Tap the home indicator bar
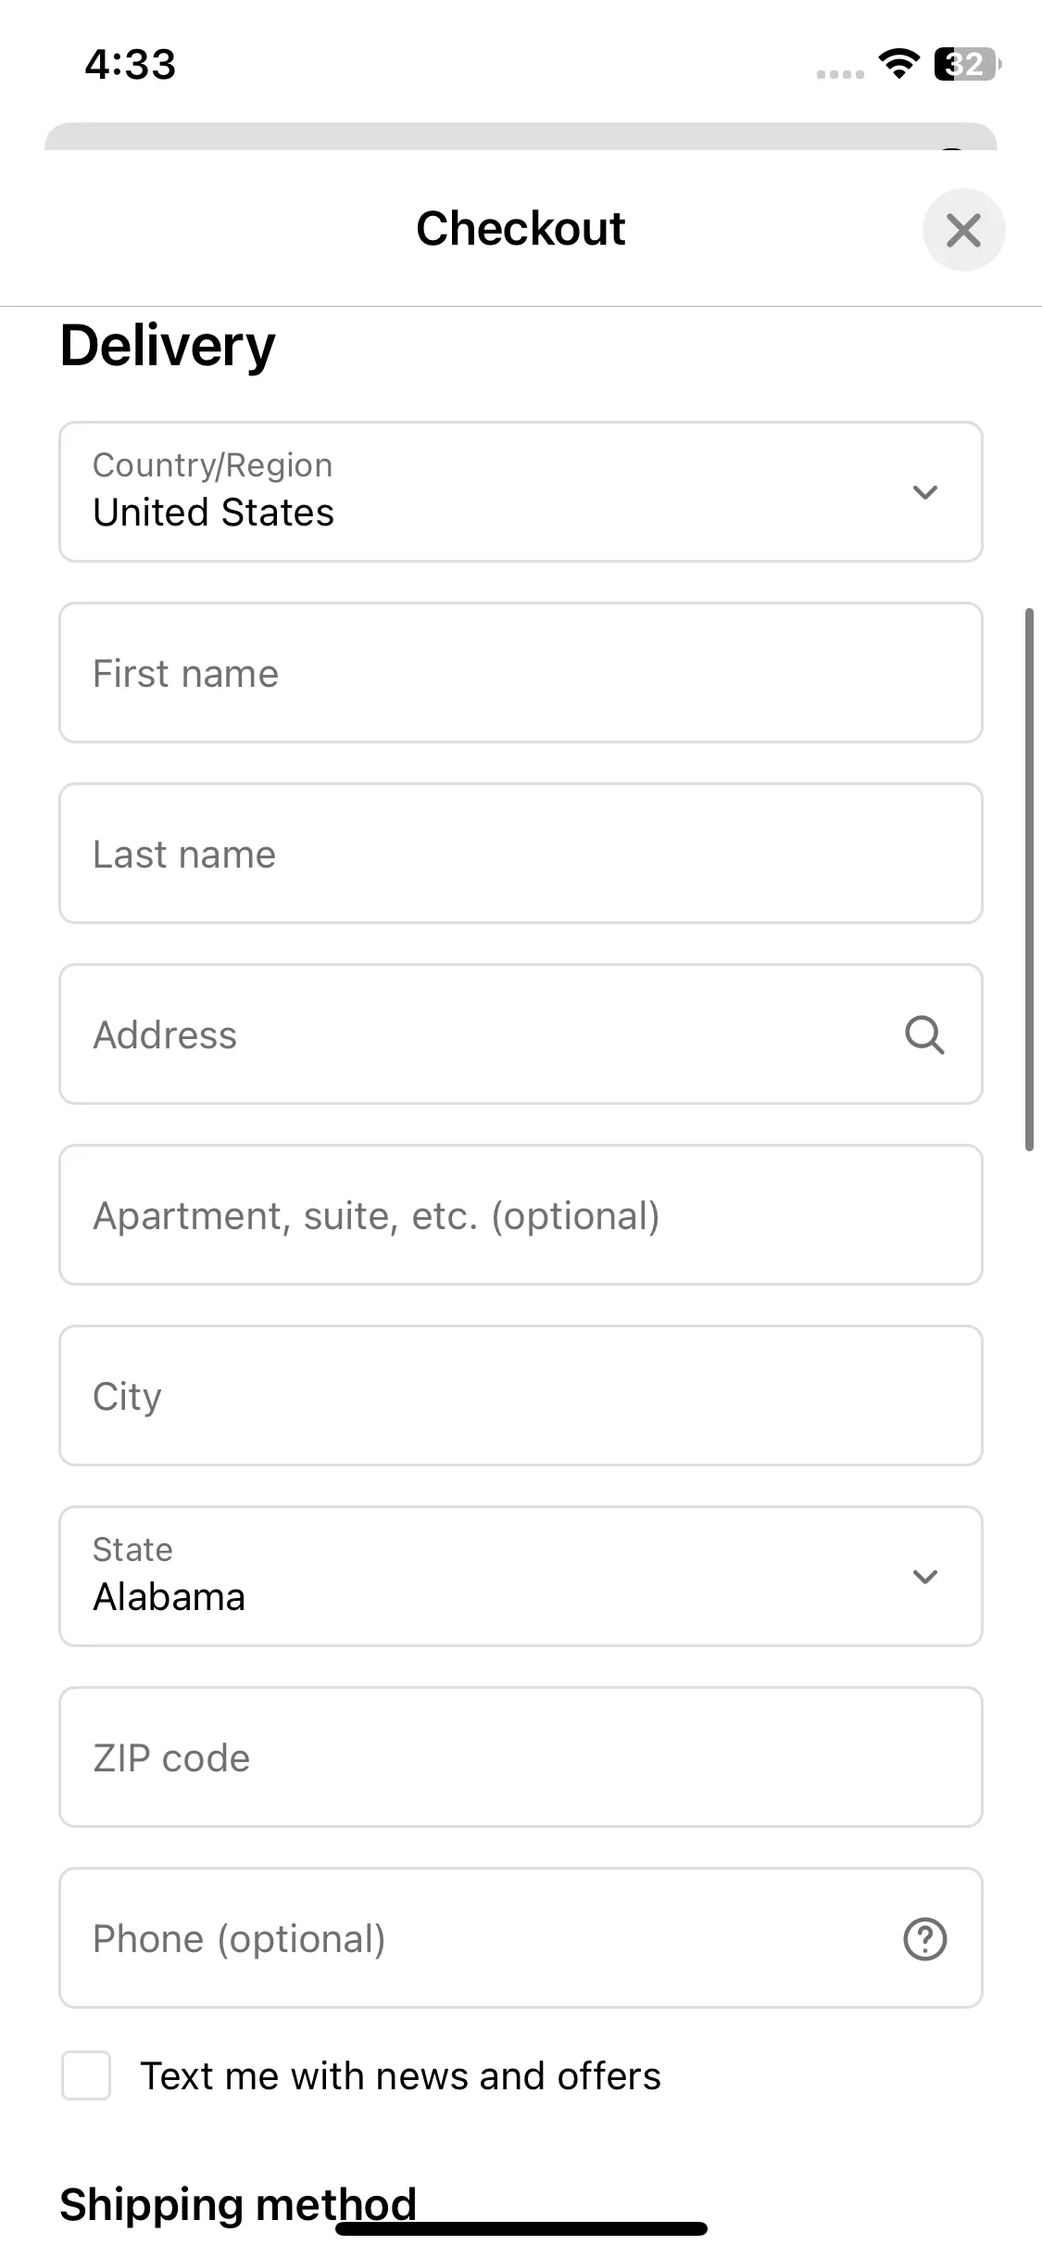Screen dimensions: 1042x2258 point(521,2228)
